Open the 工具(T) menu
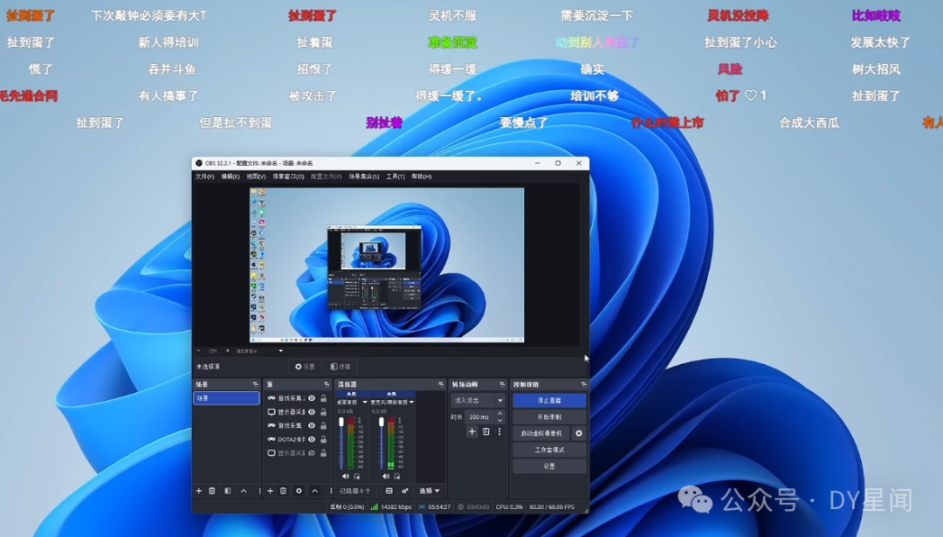 coord(396,176)
